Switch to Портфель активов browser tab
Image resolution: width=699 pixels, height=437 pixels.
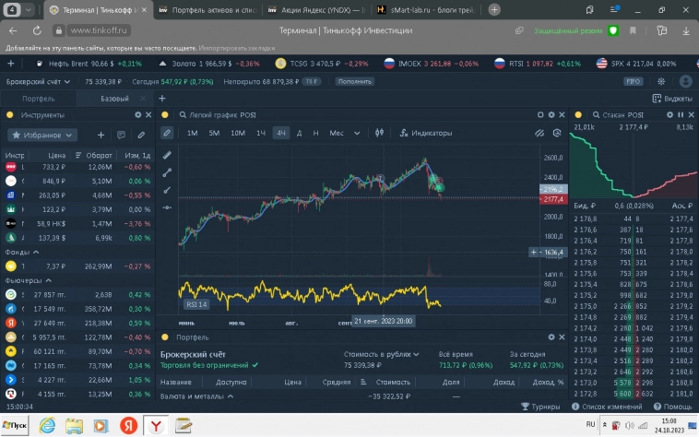(x=208, y=10)
